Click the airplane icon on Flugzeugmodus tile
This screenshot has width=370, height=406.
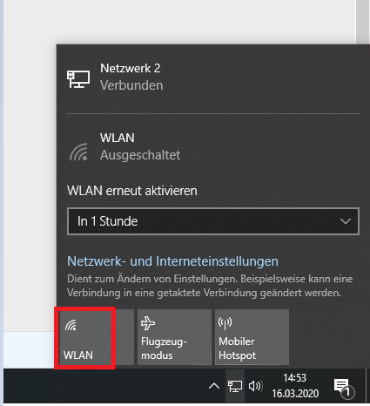[148, 323]
